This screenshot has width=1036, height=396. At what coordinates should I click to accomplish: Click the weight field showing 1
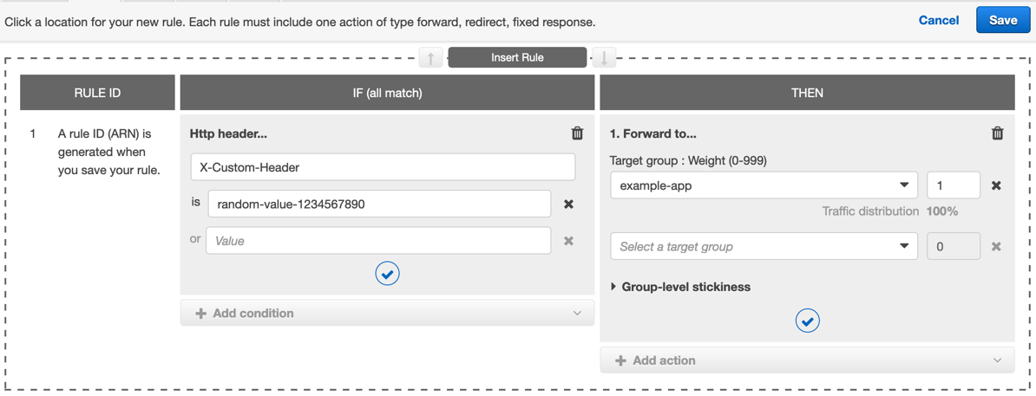tap(953, 185)
